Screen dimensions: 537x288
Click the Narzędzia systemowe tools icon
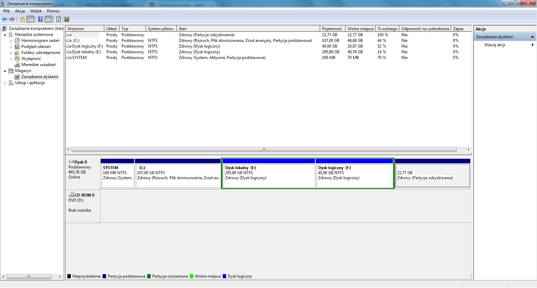click(x=11, y=34)
